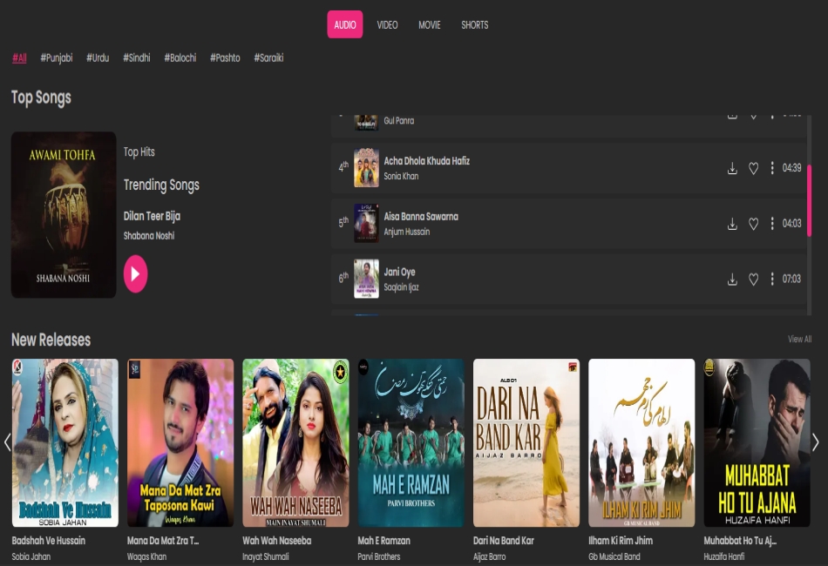828x566 pixels.
Task: Open the Mah E Ramzan release thumbnail
Action: (411, 442)
